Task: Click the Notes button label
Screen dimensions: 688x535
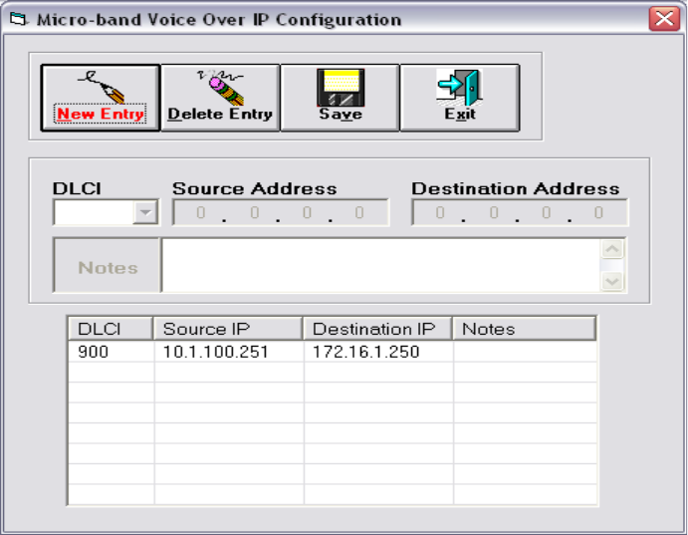Action: click(x=108, y=267)
